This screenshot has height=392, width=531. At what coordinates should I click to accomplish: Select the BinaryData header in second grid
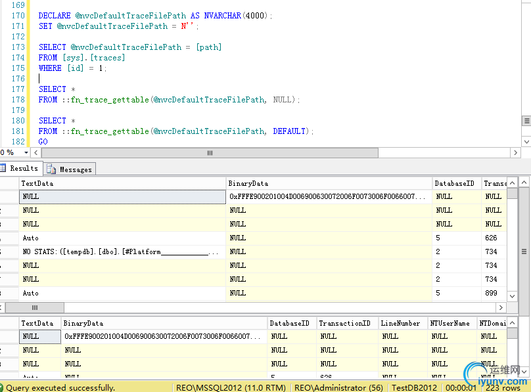tap(164, 323)
